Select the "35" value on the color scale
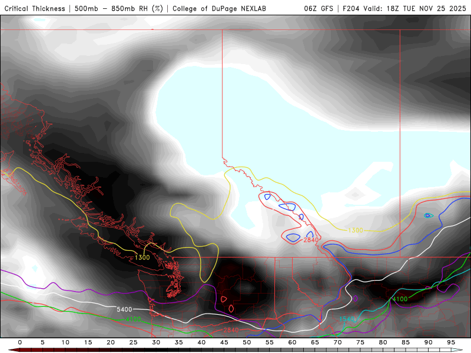 pos(179,342)
